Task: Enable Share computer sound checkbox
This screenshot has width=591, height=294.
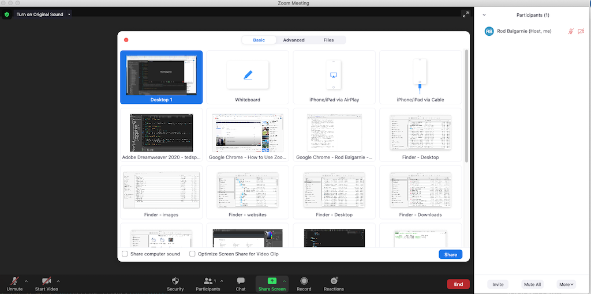Action: 125,254
